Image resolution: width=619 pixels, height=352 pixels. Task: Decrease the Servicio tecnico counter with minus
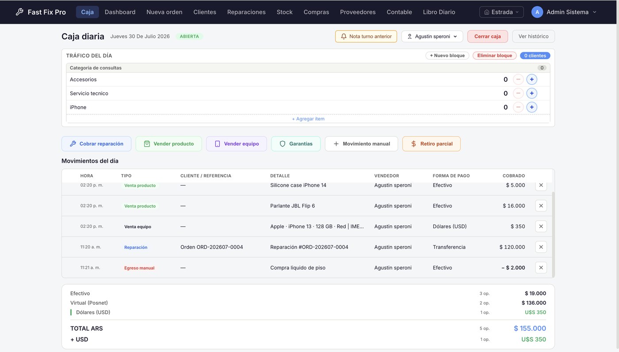pos(518,93)
